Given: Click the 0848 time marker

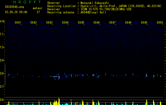Looking at the screenshot, I should pos(128,23).
